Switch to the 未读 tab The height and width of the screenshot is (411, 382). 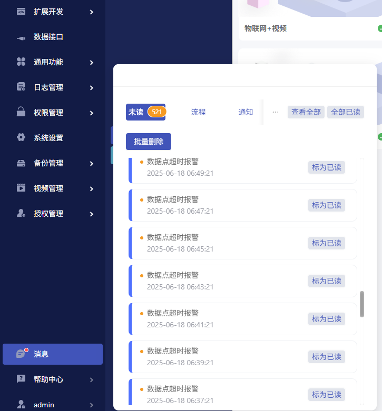[145, 112]
